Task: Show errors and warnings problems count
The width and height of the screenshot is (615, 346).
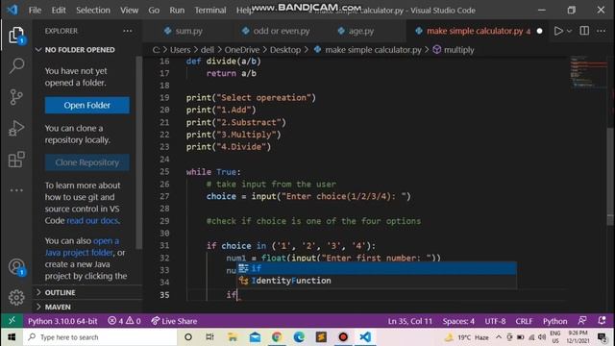Action: tap(124, 321)
